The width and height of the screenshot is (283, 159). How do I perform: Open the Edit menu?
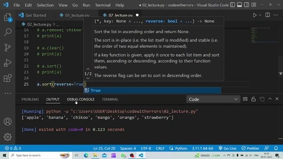[28, 5]
